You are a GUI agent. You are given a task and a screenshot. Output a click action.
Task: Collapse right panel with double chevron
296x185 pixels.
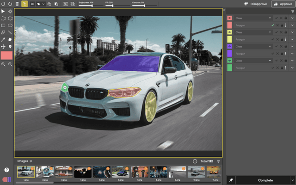(224, 10)
